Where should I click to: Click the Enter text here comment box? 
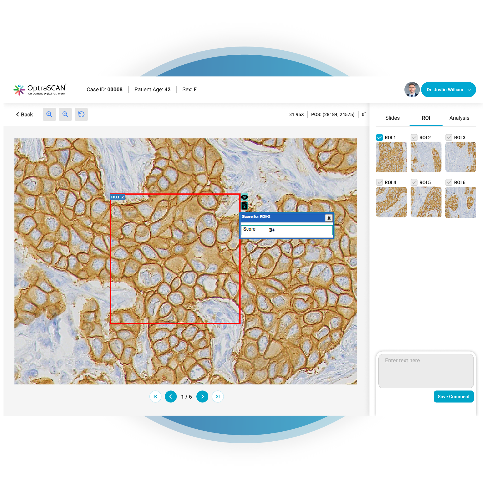point(426,371)
